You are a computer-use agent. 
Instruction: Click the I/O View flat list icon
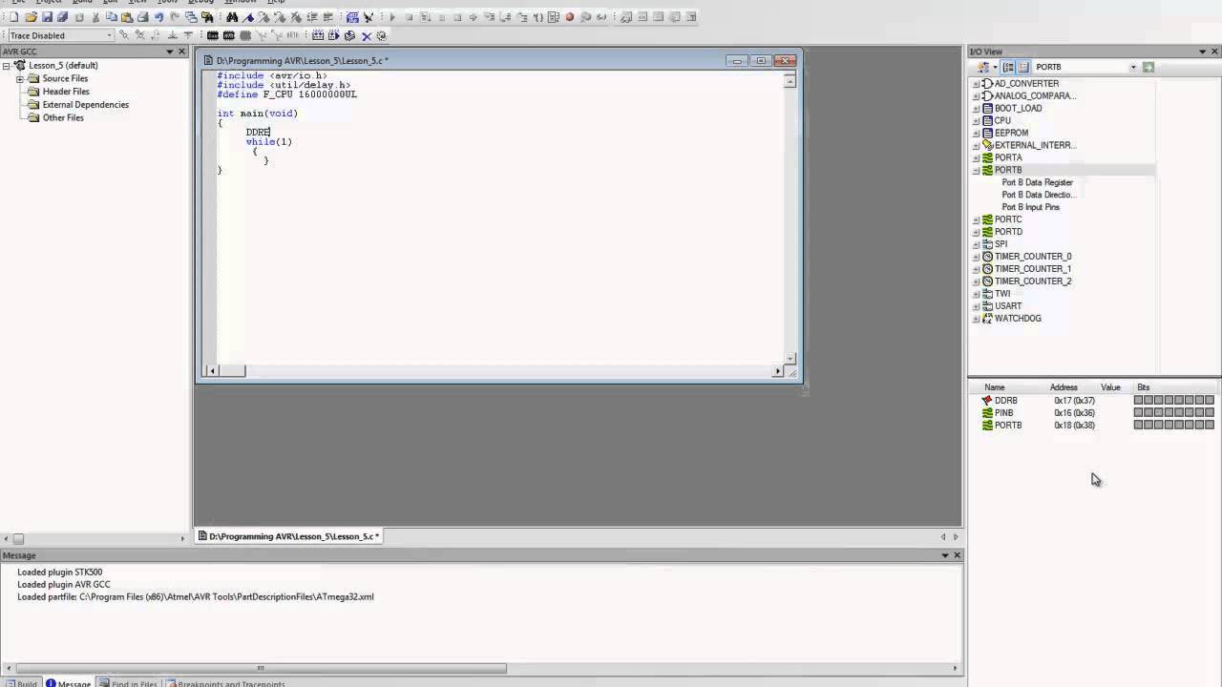pyautogui.click(x=1023, y=67)
